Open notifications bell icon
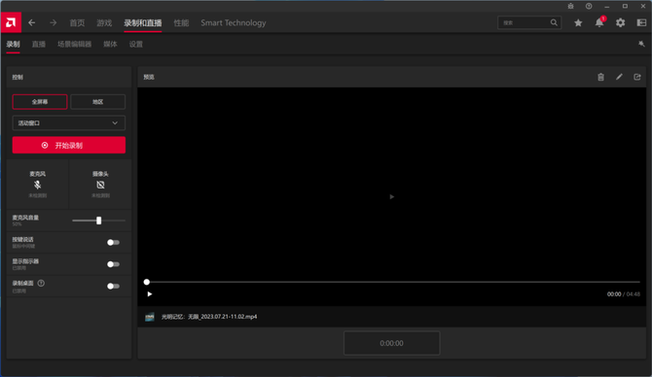Screen dimensions: 652x377 point(599,23)
